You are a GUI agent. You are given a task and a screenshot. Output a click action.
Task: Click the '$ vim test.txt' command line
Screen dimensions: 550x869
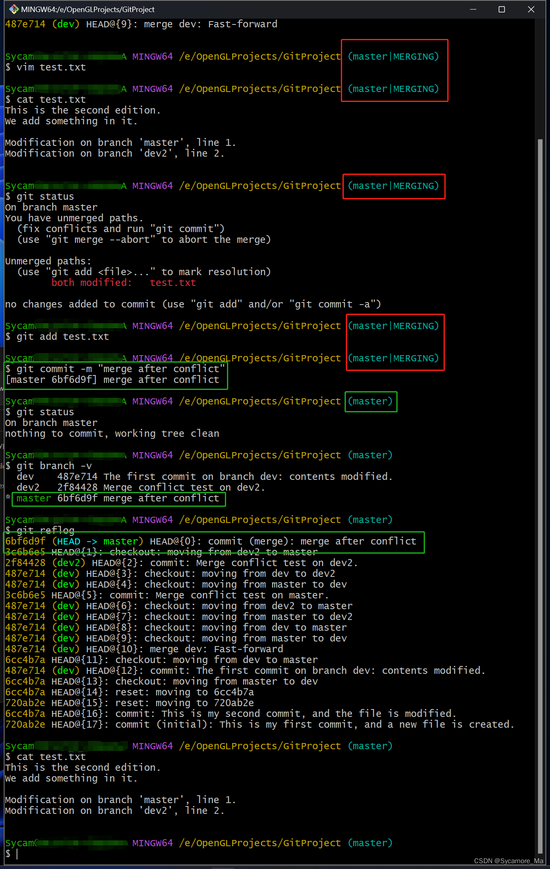[x=46, y=67]
